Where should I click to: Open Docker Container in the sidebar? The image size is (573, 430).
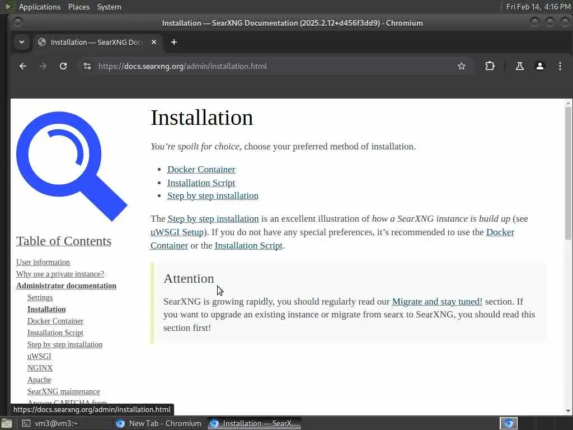pyautogui.click(x=55, y=321)
